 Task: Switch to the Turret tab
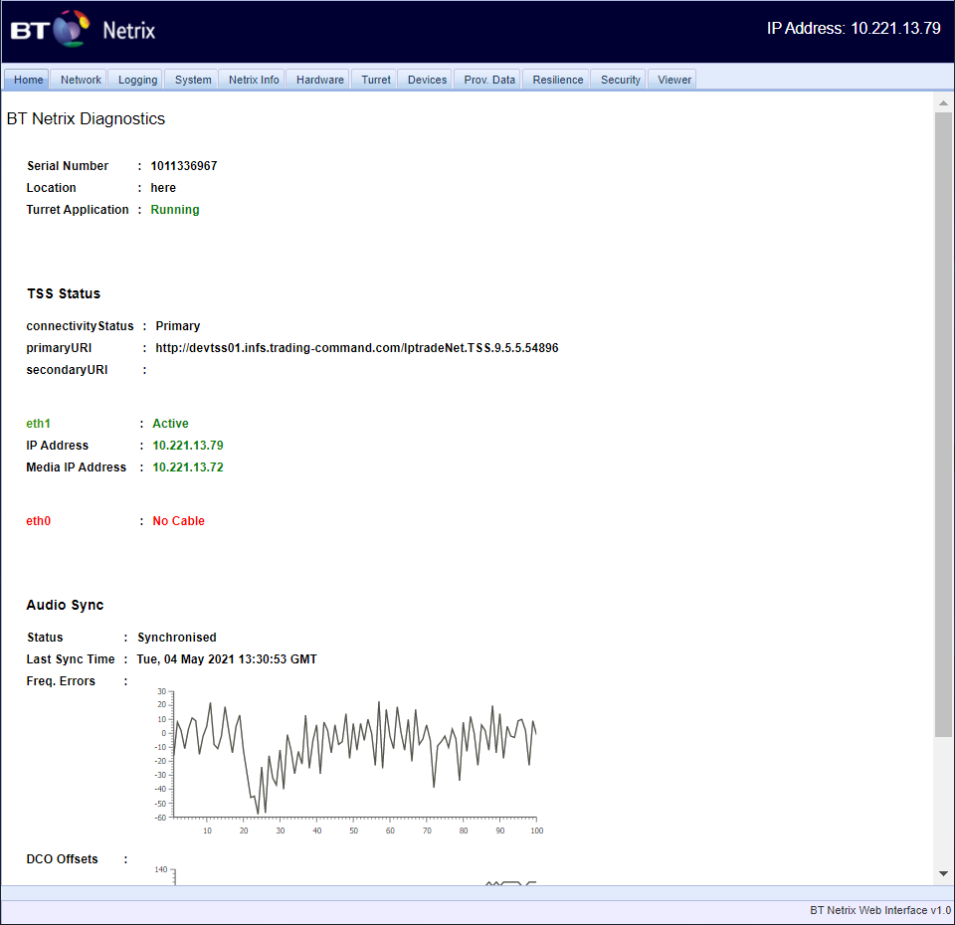(376, 80)
